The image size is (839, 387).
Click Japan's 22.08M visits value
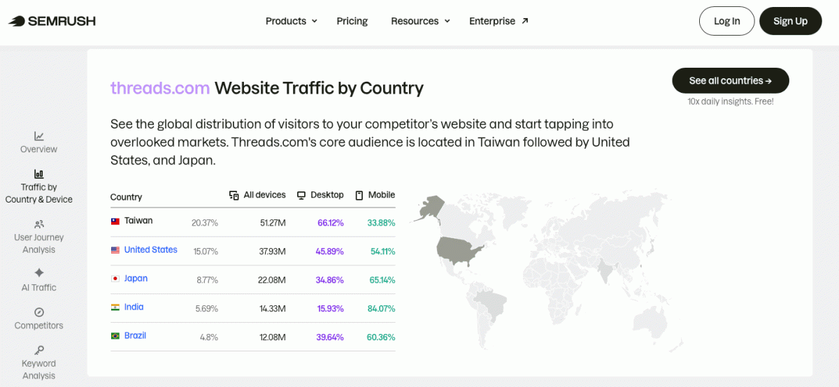pyautogui.click(x=272, y=280)
